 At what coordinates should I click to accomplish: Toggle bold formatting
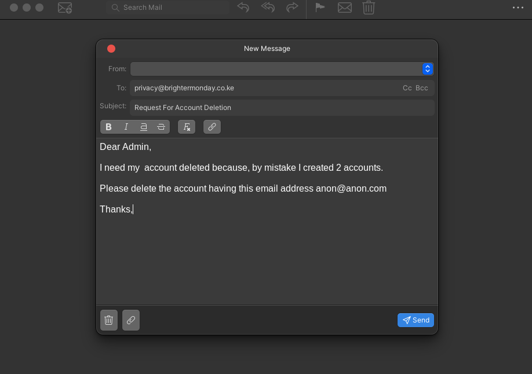(x=108, y=127)
